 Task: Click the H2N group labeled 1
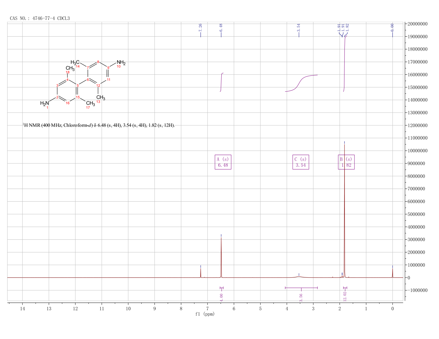point(45,103)
